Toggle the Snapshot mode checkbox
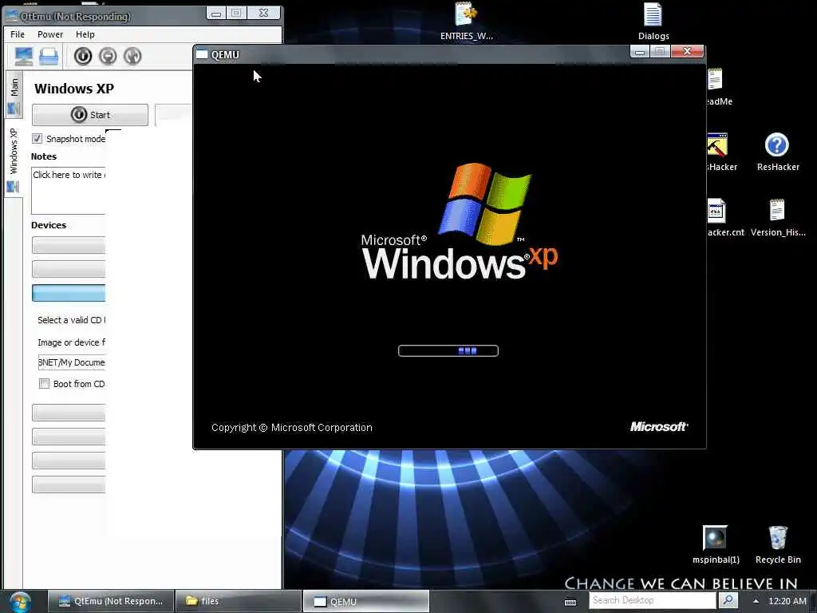The width and height of the screenshot is (817, 613). [37, 139]
